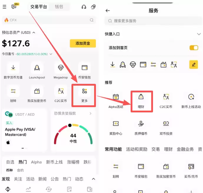
Task: Collapse the 快捷入口 section chevron
Action: pos(199,34)
